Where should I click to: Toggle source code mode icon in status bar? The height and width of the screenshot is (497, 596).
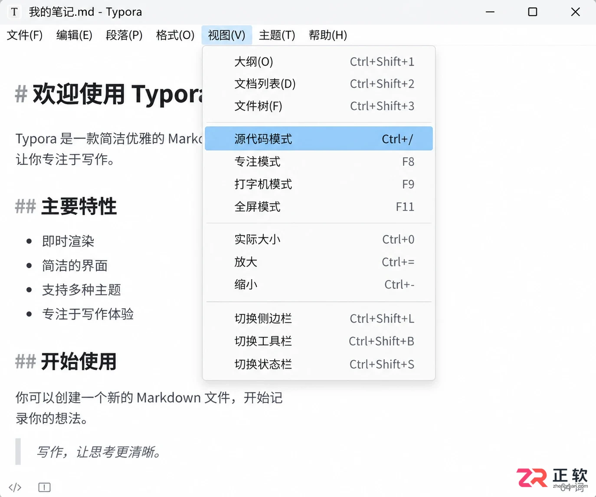coord(15,487)
